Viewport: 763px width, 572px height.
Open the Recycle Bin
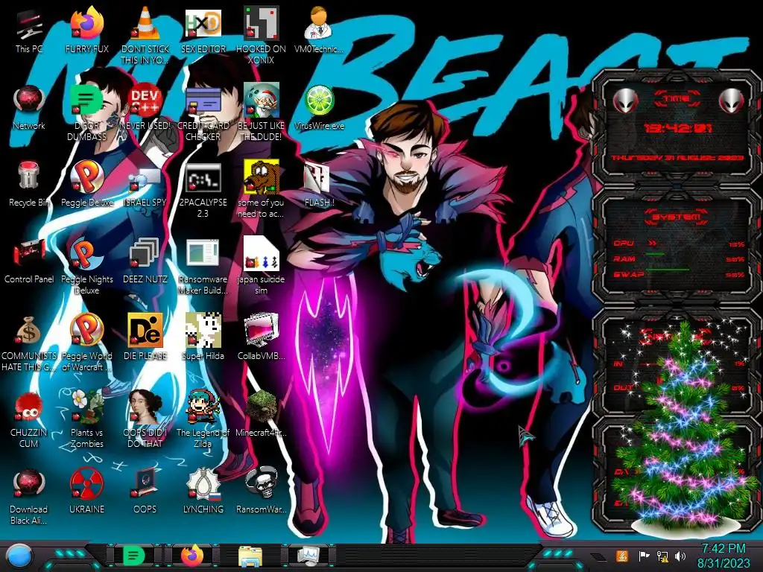[x=29, y=185]
